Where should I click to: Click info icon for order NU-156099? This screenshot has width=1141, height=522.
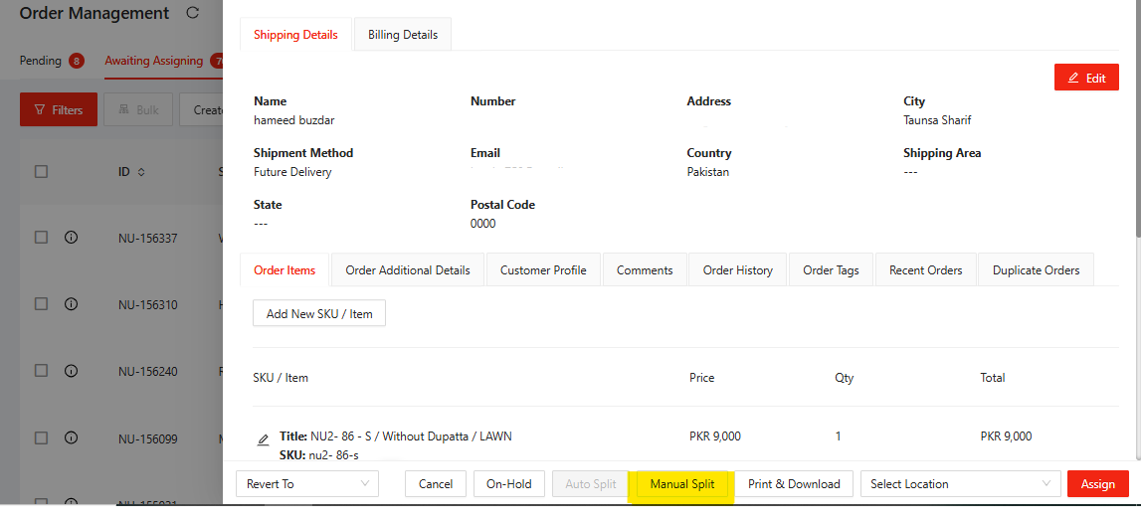[x=72, y=437]
